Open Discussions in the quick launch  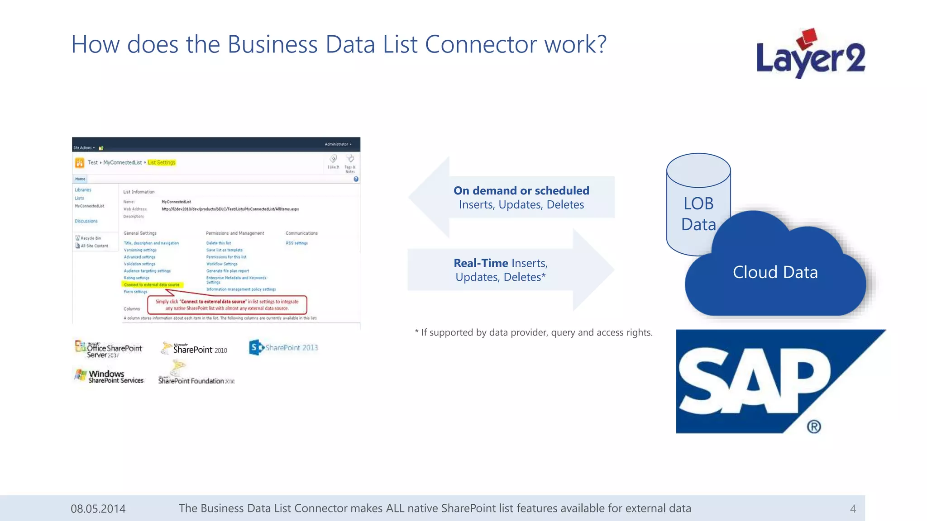(x=86, y=221)
